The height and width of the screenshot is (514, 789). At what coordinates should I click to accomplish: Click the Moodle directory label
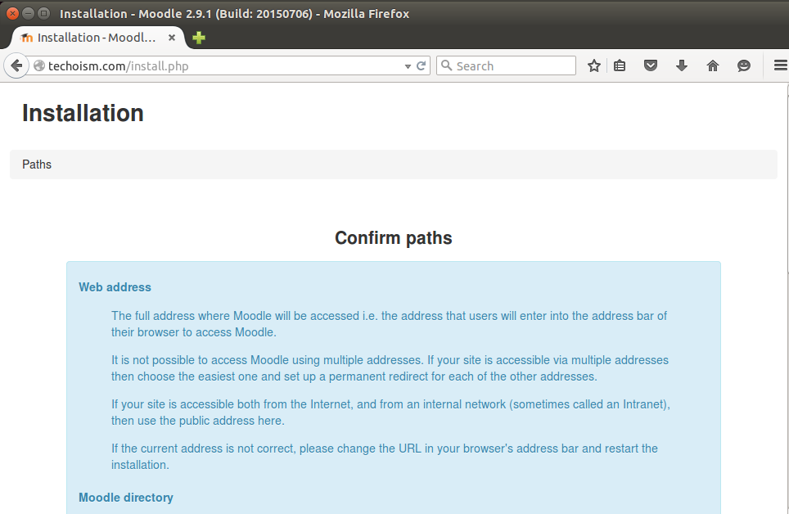click(126, 498)
